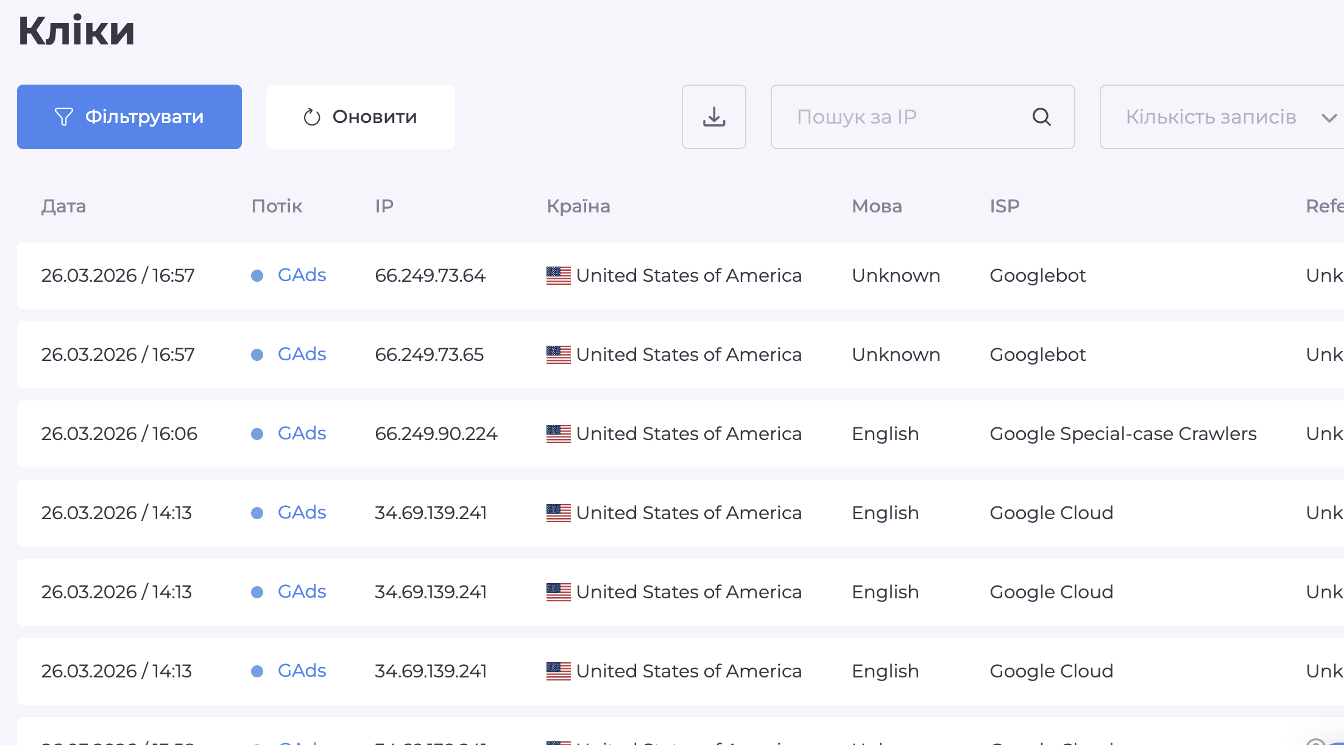The image size is (1344, 745).
Task: Open GAds link in 66.249.90.224 row
Action: pos(302,433)
